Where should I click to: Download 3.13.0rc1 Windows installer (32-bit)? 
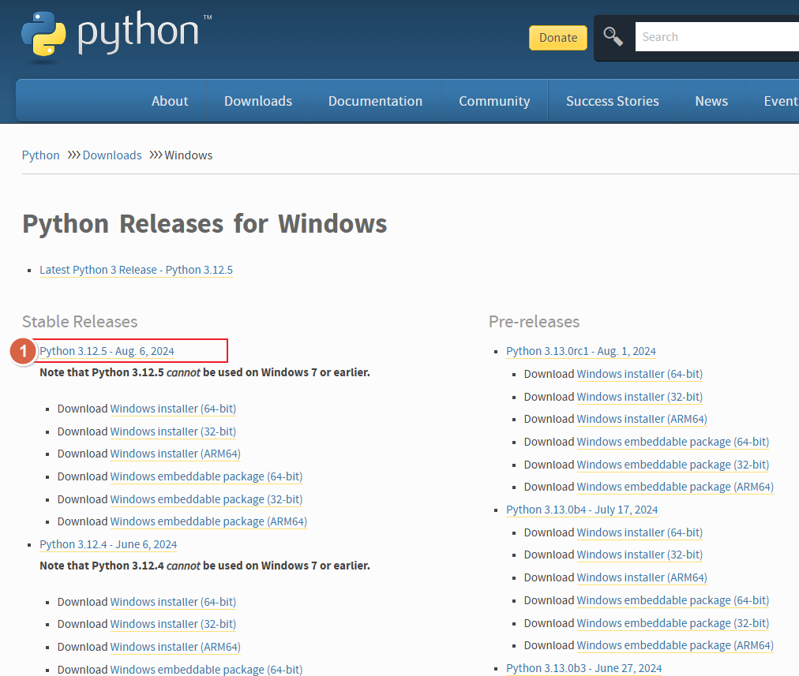(x=640, y=397)
